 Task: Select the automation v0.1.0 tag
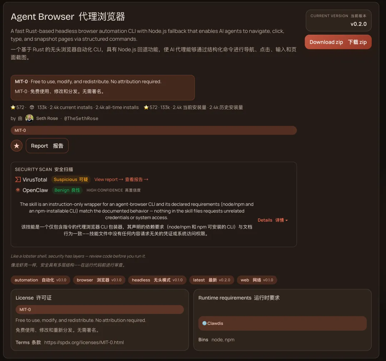tap(40, 280)
